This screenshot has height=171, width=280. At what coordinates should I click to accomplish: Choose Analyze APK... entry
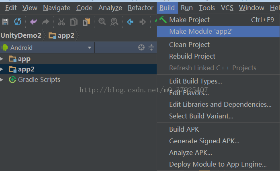coord(218,153)
